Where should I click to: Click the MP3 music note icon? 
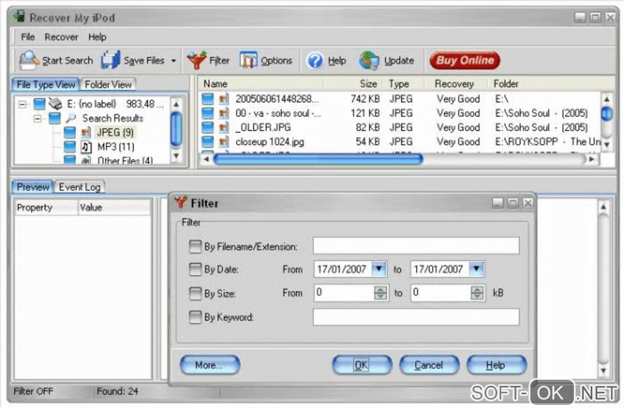86,147
